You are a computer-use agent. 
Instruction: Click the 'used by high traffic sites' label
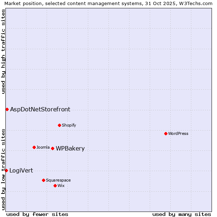coord(3,51)
